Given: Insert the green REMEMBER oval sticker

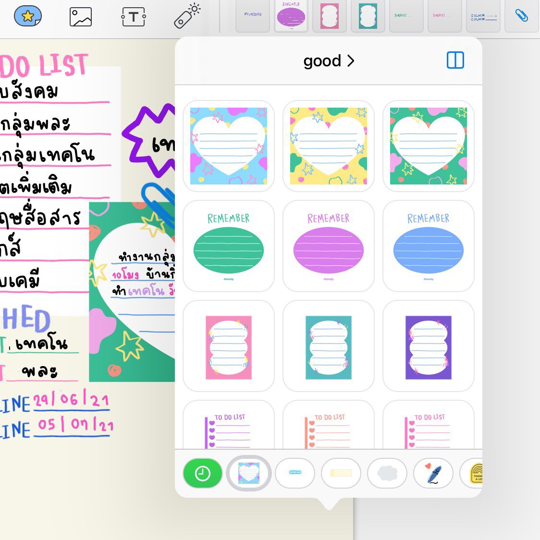Looking at the screenshot, I should coord(229,246).
